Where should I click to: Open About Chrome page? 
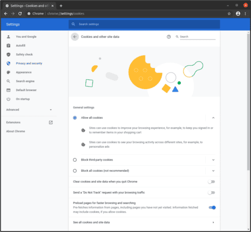16,131
